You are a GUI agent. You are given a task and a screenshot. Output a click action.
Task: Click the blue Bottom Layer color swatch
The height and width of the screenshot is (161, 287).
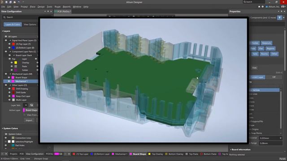[13, 48]
